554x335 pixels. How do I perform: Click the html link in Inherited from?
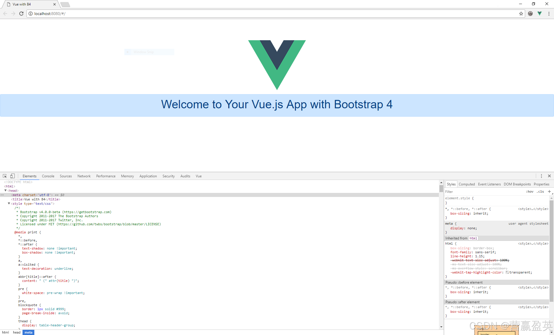point(473,238)
